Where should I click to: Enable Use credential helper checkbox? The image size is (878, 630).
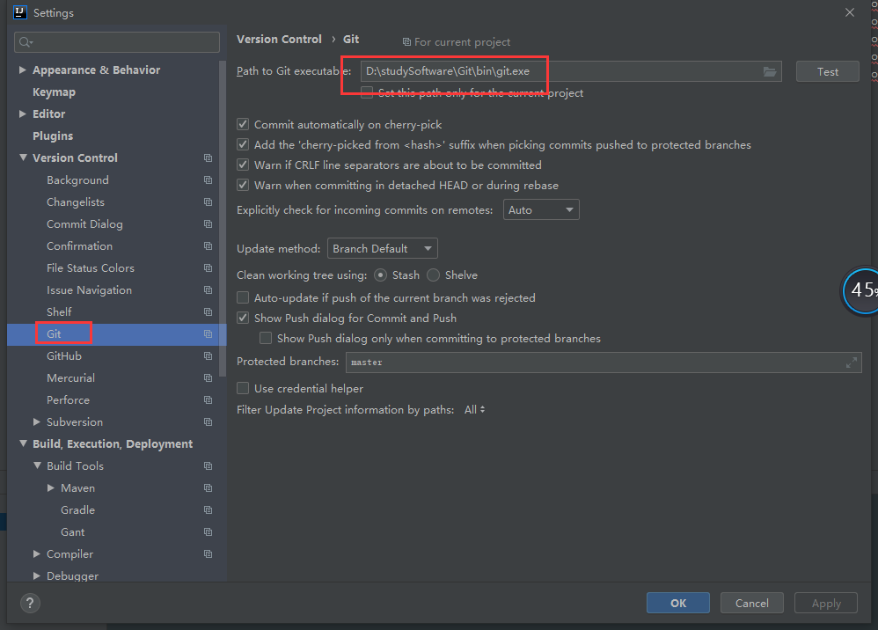click(243, 388)
